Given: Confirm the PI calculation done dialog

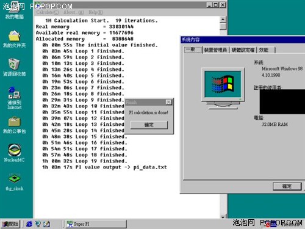Looking at the screenshot, I should point(149,125).
